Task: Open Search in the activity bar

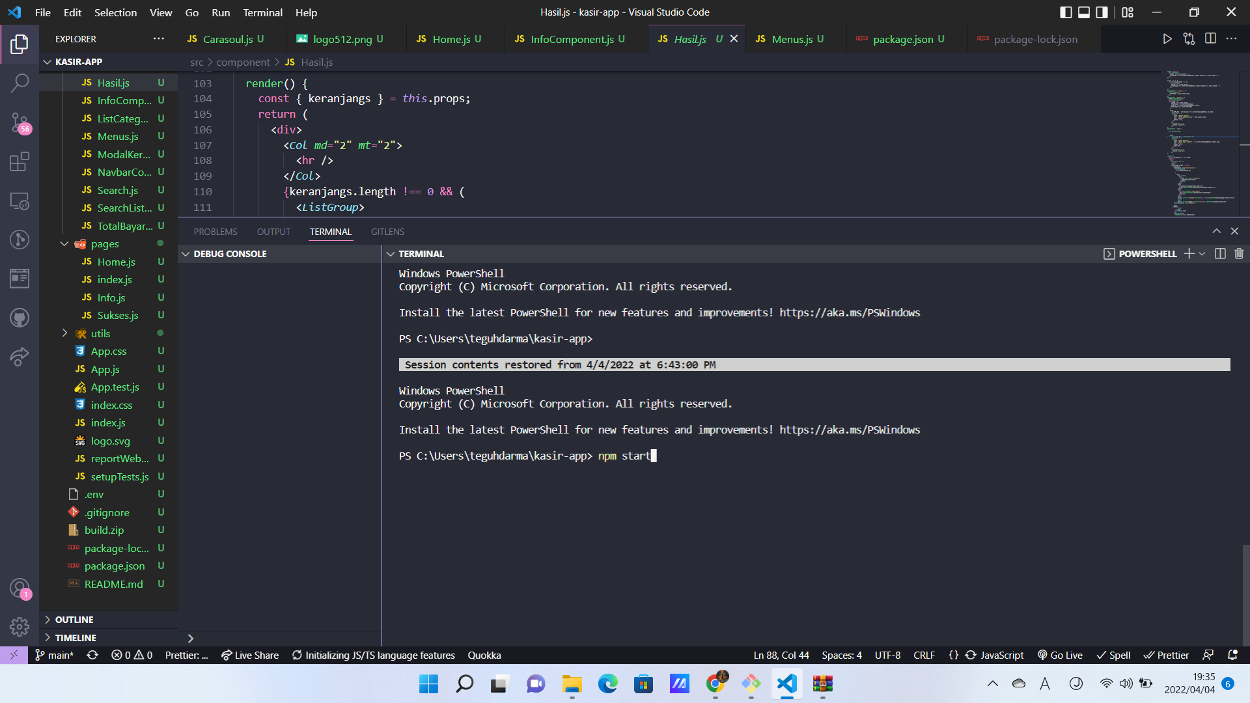Action: [20, 83]
